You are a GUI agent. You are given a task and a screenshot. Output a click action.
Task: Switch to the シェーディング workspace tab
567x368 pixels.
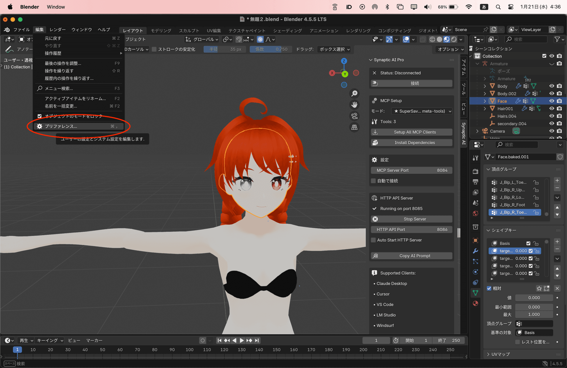[x=287, y=30]
